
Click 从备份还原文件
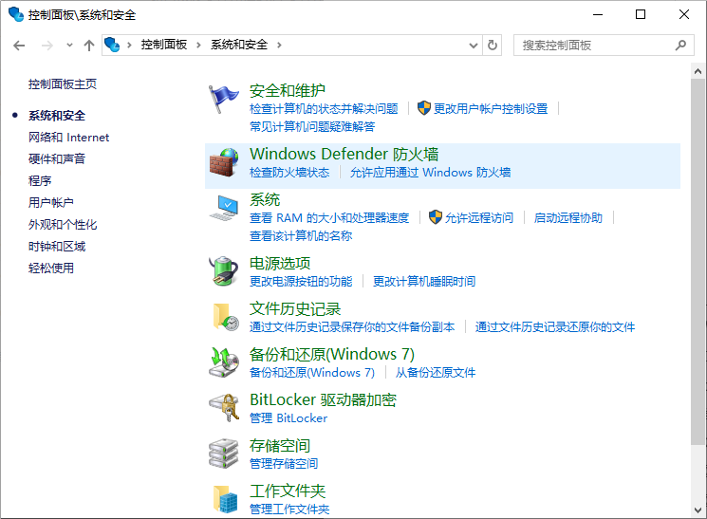[x=435, y=373]
